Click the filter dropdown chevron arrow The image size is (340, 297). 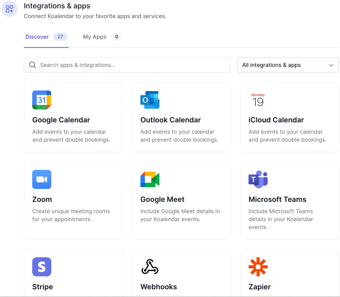(331, 65)
